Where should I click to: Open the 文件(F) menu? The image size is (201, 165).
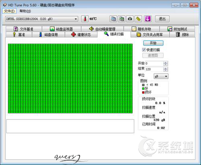coord(9,11)
